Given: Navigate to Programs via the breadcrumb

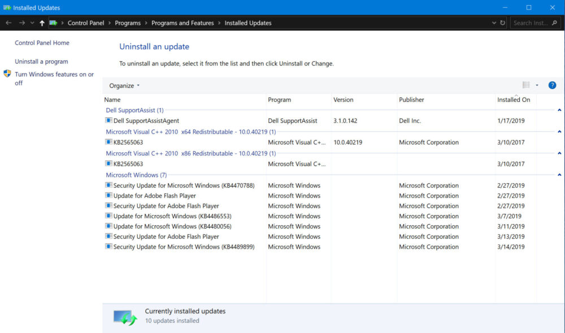Looking at the screenshot, I should tap(128, 23).
